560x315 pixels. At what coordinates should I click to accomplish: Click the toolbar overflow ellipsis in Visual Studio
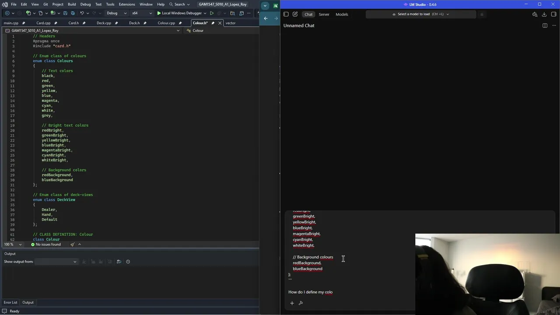click(249, 13)
